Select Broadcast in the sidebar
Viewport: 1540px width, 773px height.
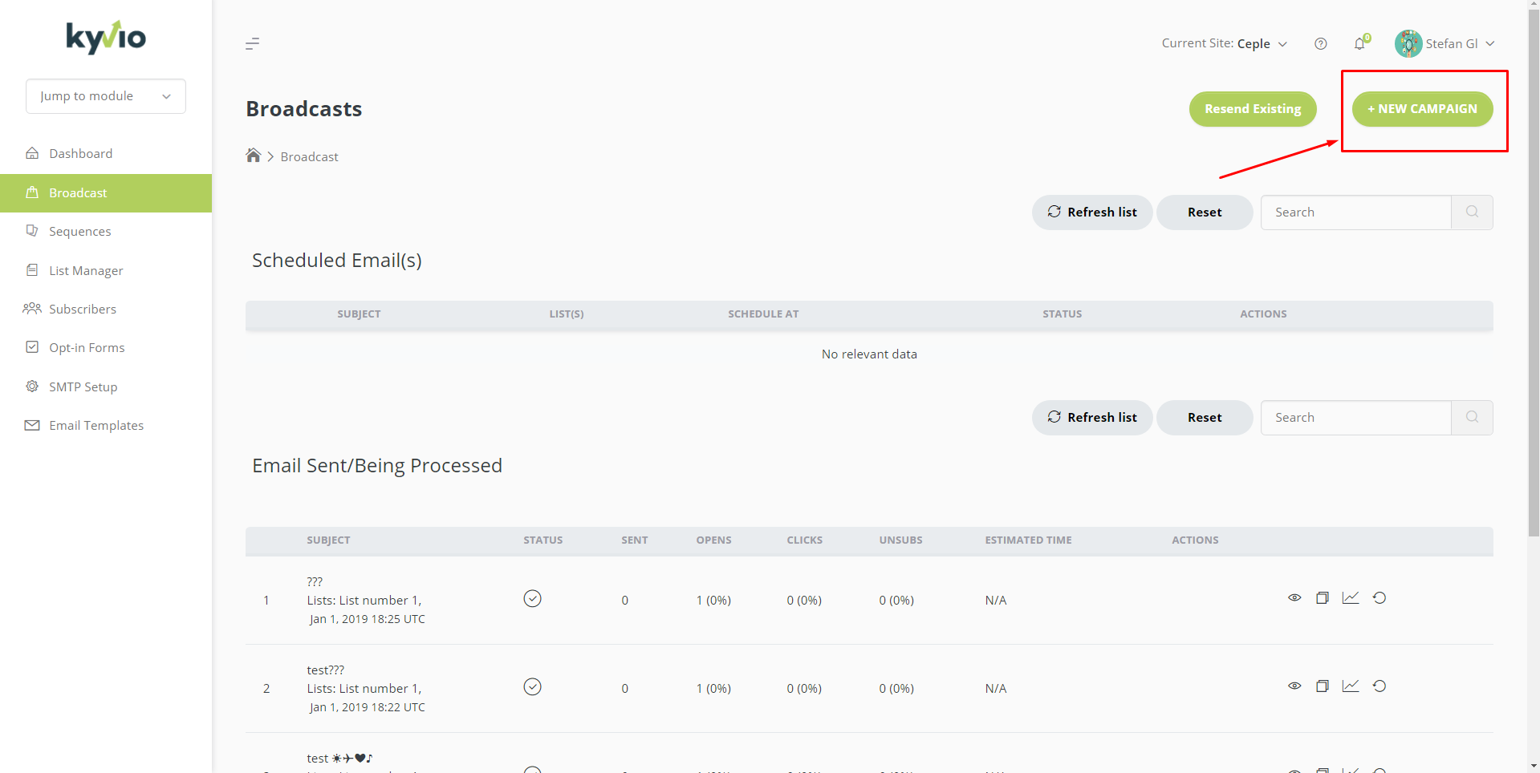pyautogui.click(x=106, y=193)
